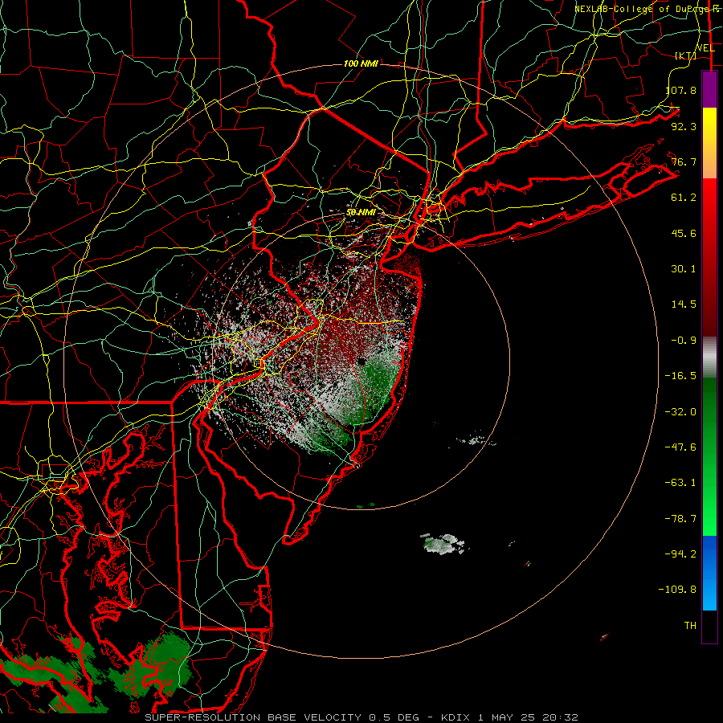Click the -0.9 scale value
Viewport: 723px width, 723px height.
(684, 340)
